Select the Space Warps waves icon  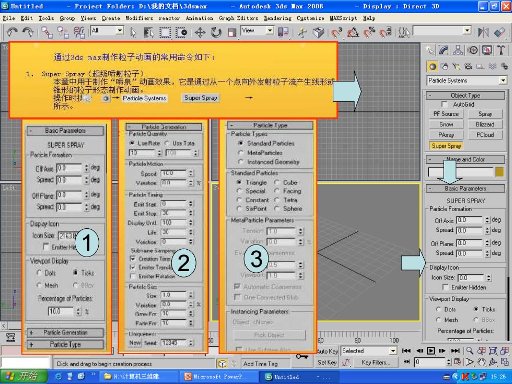coord(492,67)
